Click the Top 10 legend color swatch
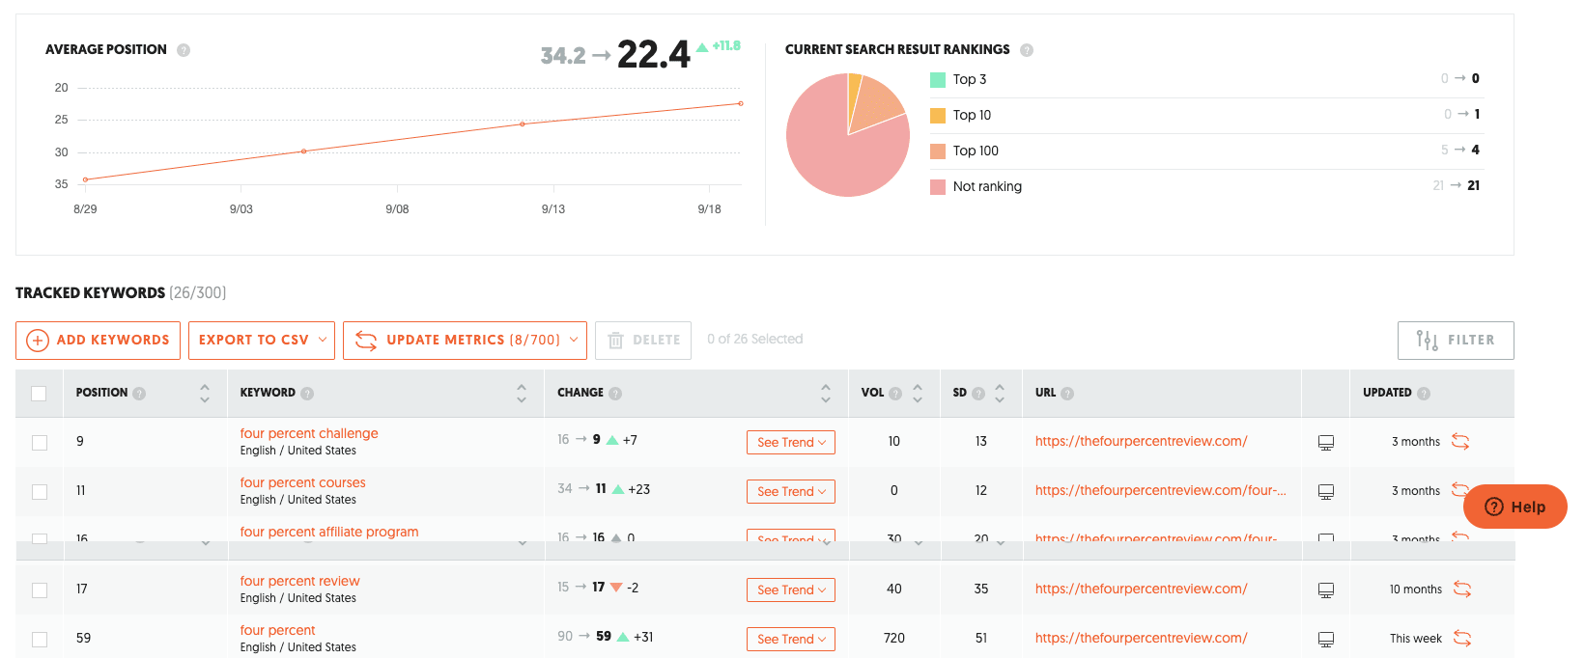The image size is (1585, 658). click(x=938, y=116)
